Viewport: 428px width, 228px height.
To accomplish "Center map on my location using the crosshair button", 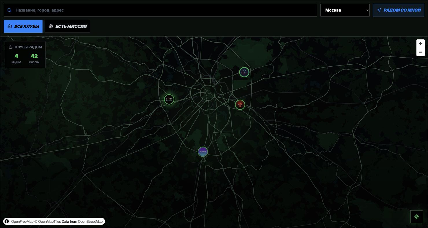I will 417,217.
